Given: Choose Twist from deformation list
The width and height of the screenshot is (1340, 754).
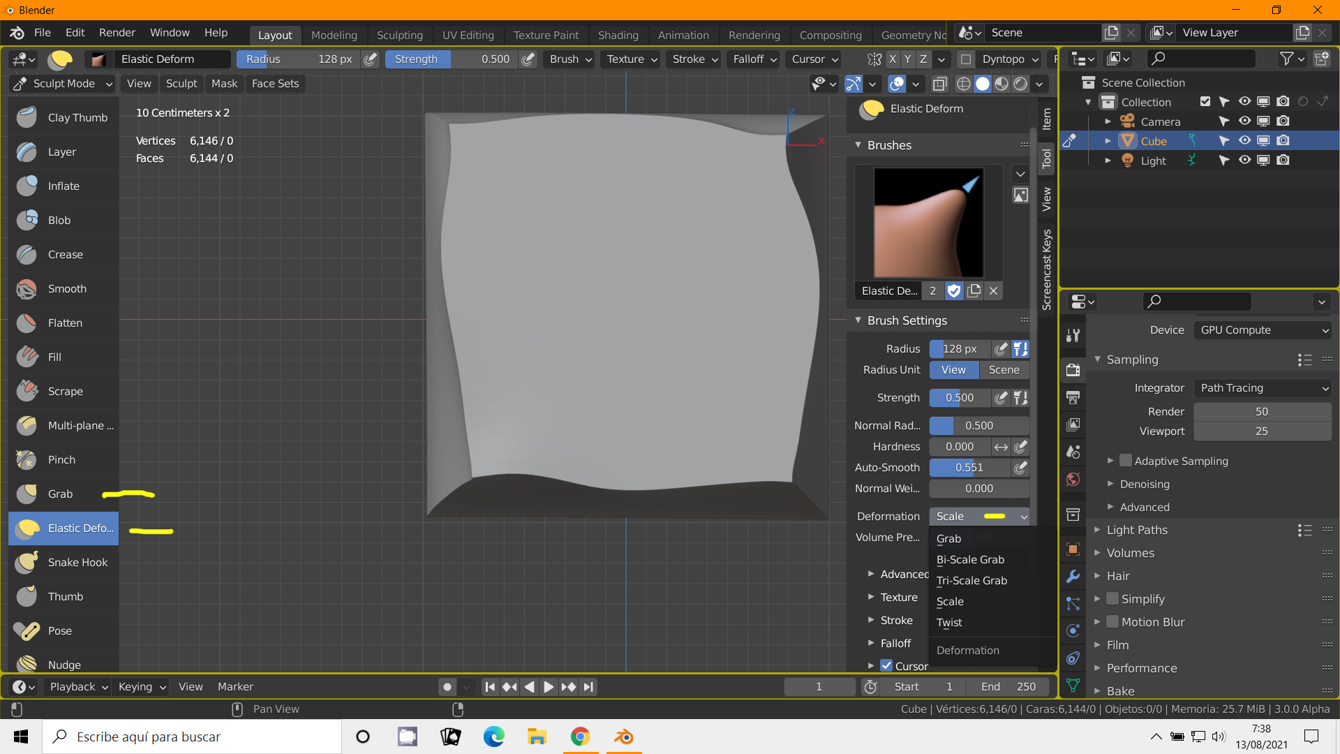Looking at the screenshot, I should 949,622.
